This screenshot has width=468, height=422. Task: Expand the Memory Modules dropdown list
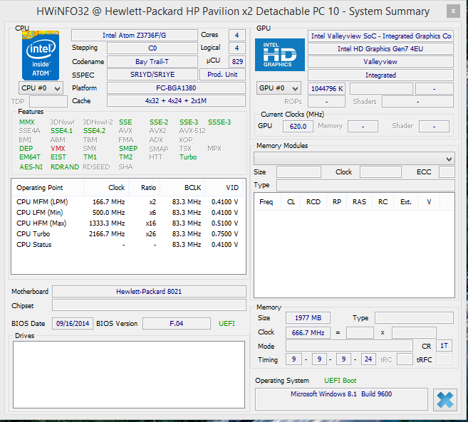(354, 159)
